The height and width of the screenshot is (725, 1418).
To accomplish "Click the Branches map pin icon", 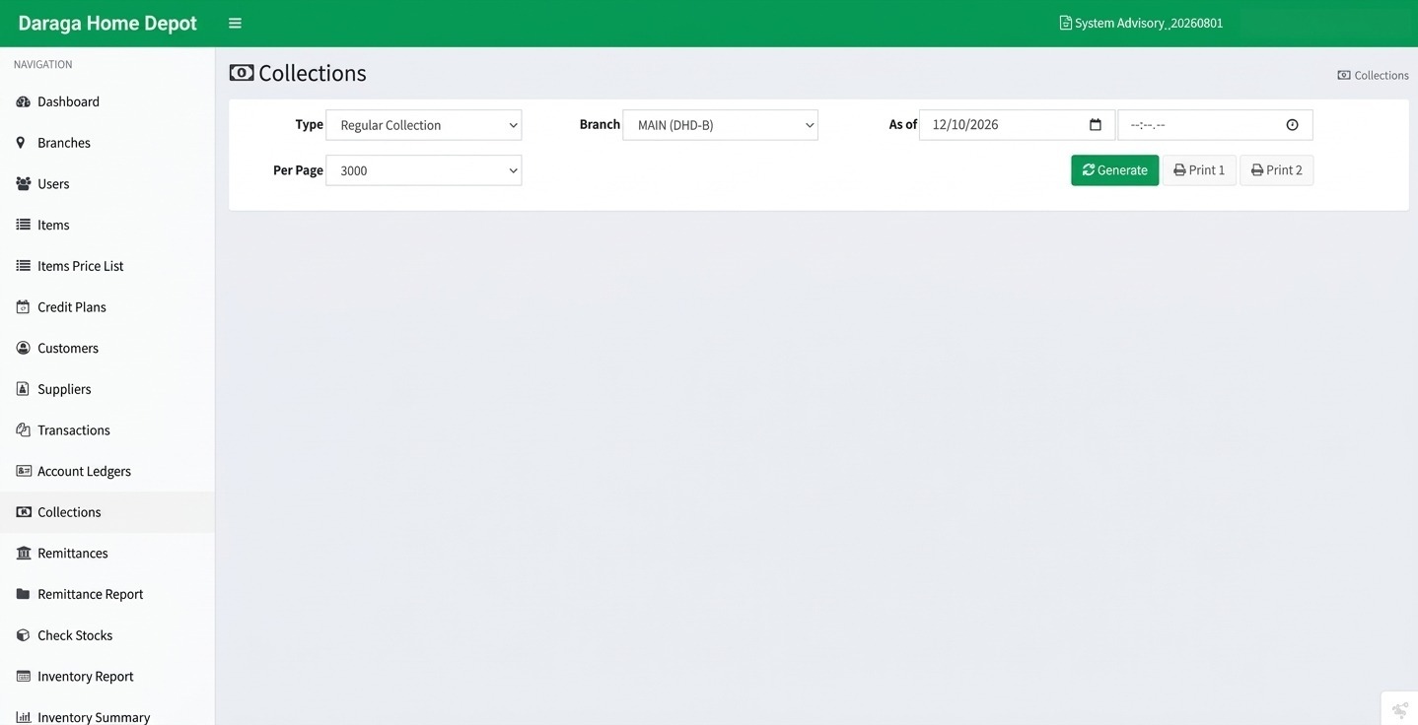I will [x=21, y=143].
